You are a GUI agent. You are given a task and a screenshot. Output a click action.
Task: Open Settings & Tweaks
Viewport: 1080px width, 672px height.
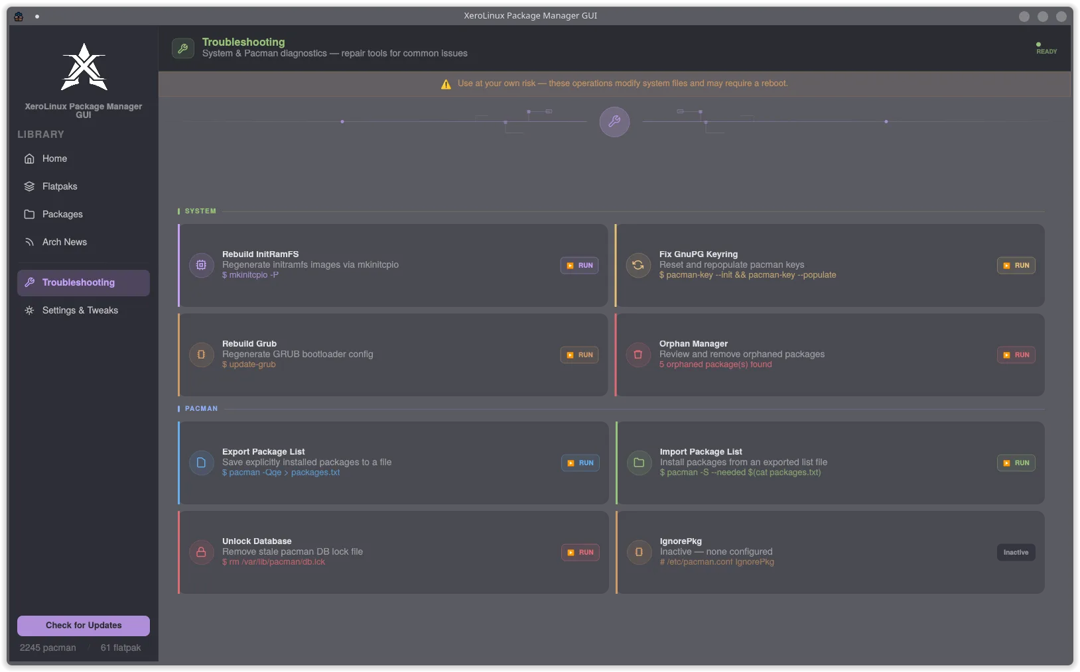coord(84,310)
